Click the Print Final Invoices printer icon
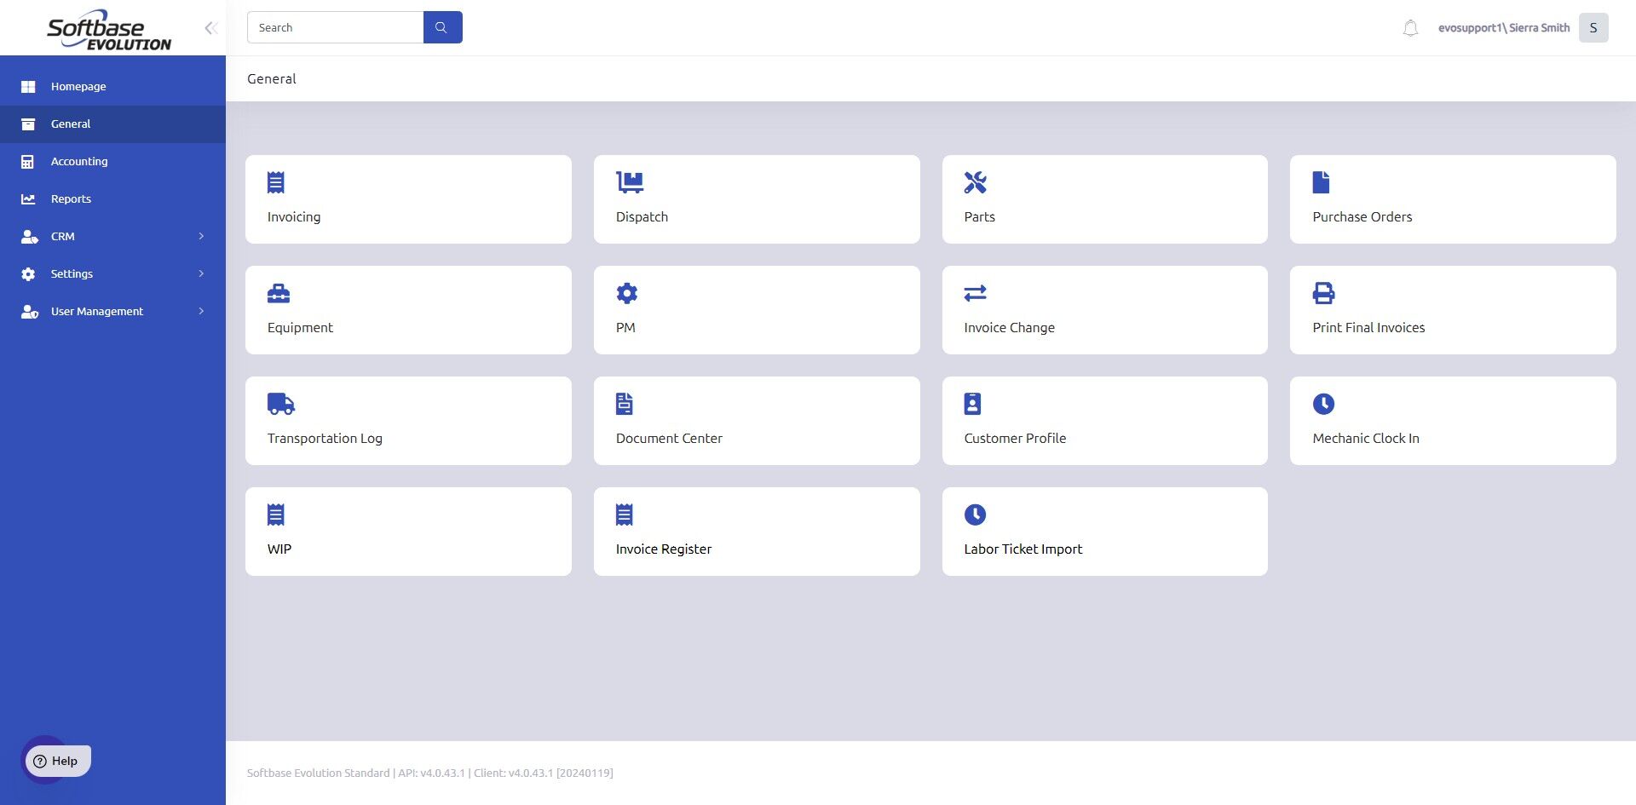The image size is (1636, 805). [x=1323, y=293]
